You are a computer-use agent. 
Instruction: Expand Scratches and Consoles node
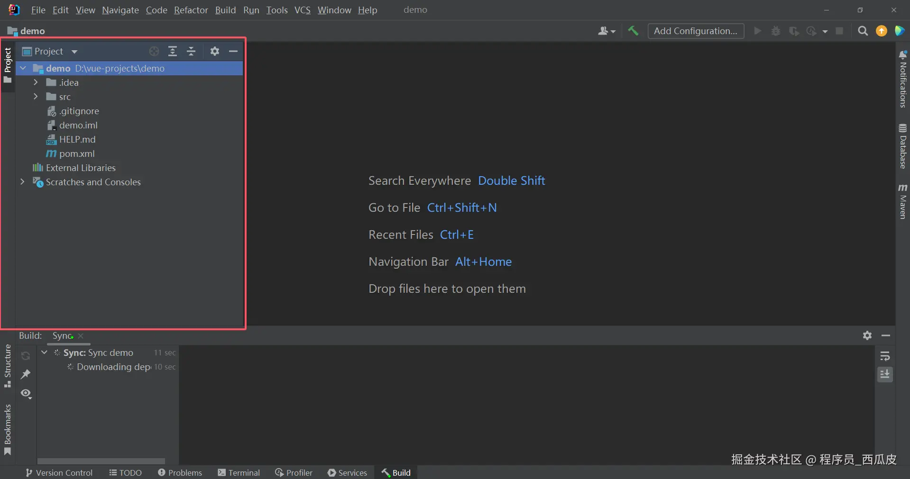22,182
